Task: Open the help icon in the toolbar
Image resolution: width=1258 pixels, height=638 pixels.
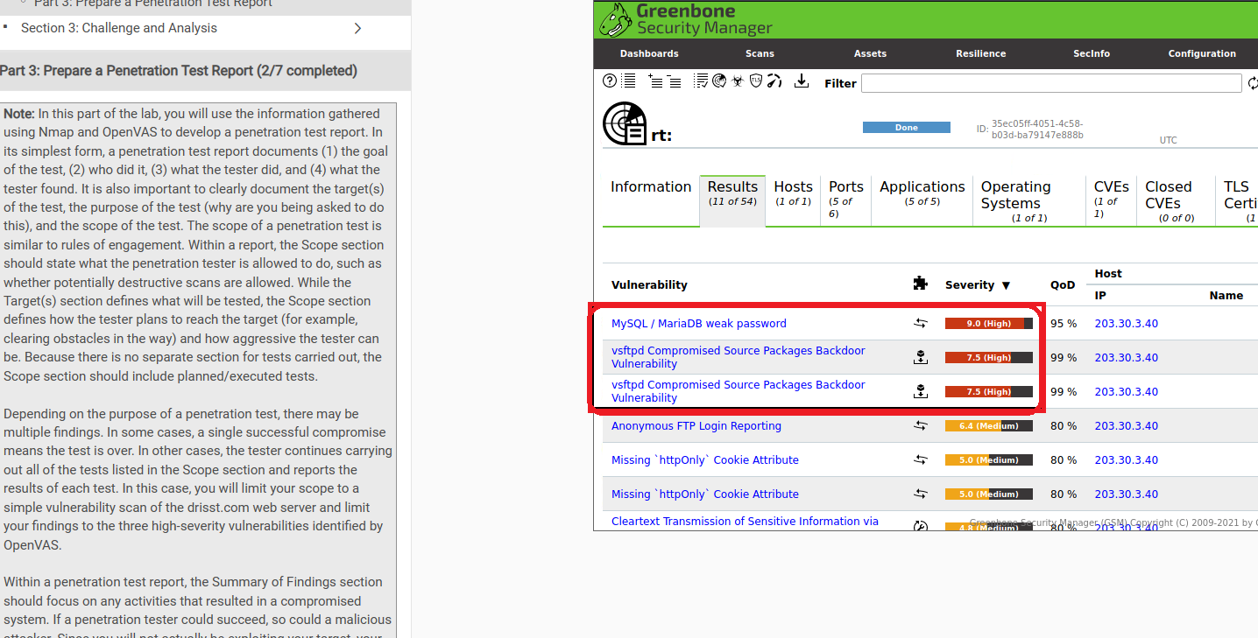Action: point(610,81)
